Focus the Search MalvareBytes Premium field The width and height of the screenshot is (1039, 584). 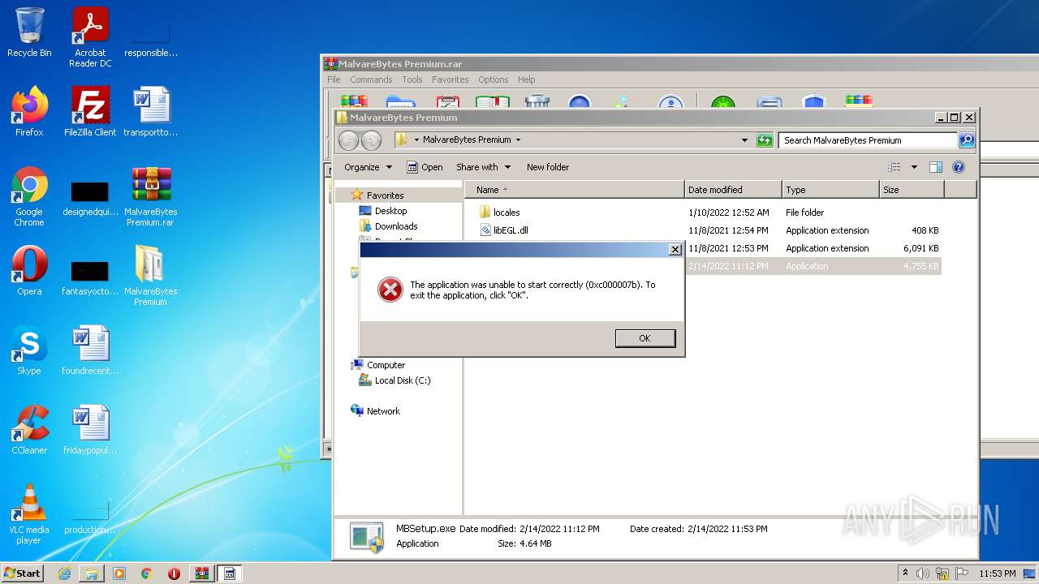click(x=868, y=140)
